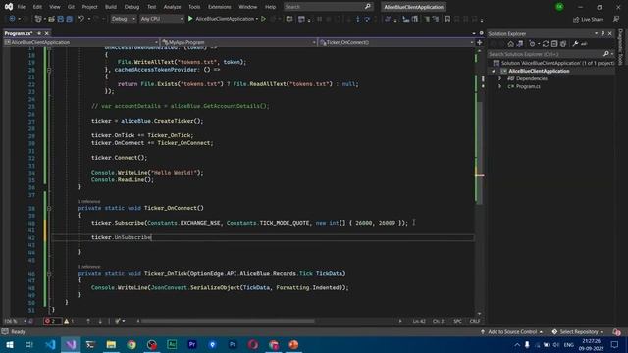The height and width of the screenshot is (353, 628).
Task: Open the Extensions menu
Action: [220, 7]
